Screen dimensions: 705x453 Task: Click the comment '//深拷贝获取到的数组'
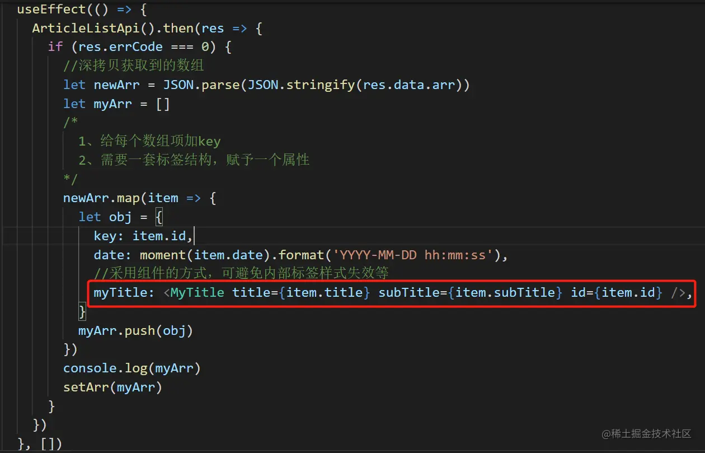pos(134,66)
